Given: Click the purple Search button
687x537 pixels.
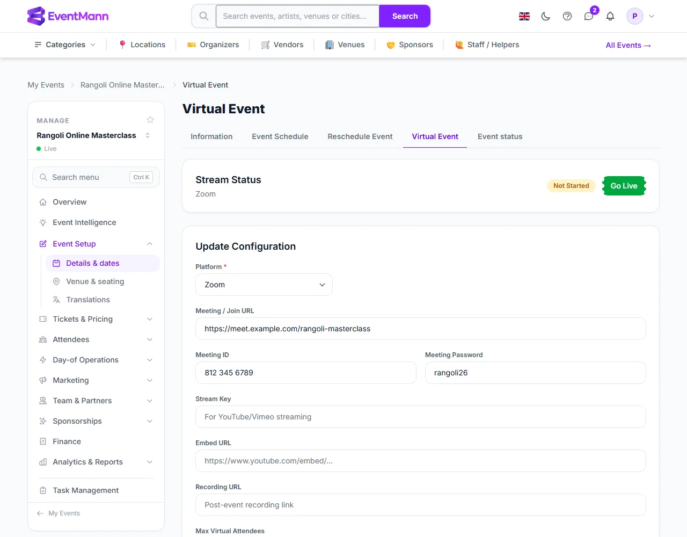Looking at the screenshot, I should click(405, 16).
